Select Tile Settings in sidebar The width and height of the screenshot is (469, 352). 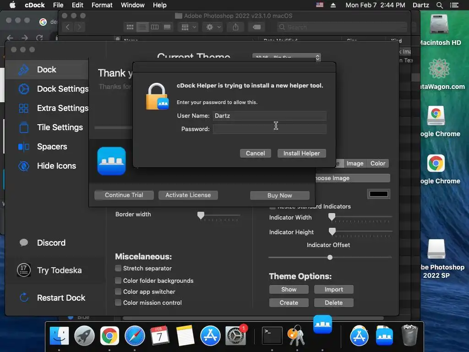50,127
